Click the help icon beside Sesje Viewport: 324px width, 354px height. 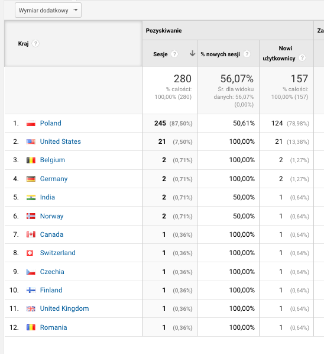[x=174, y=54]
